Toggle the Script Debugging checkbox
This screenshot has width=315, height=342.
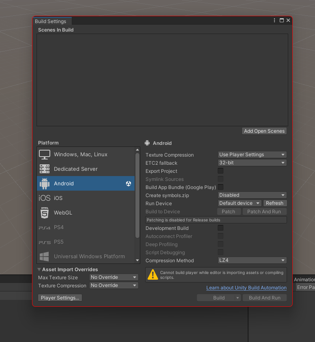pyautogui.click(x=221, y=252)
